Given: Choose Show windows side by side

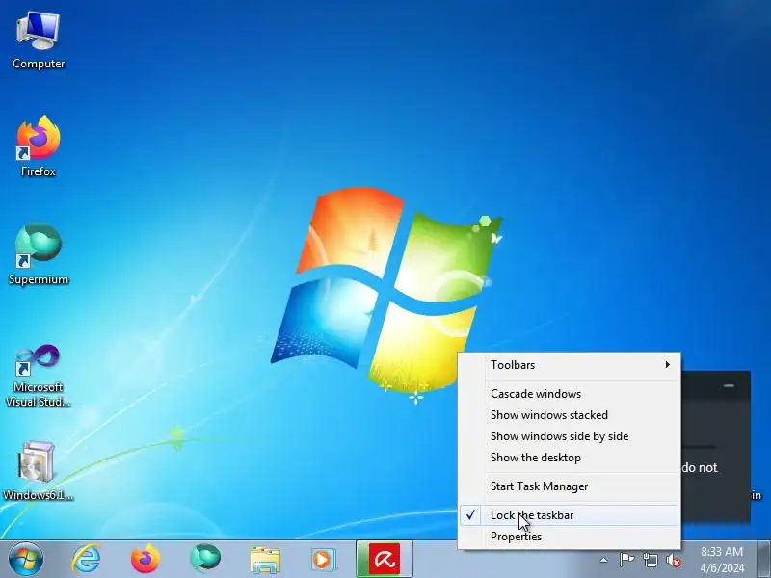Looking at the screenshot, I should pyautogui.click(x=571, y=436).
